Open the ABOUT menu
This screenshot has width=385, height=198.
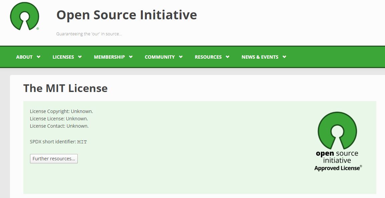coord(24,57)
